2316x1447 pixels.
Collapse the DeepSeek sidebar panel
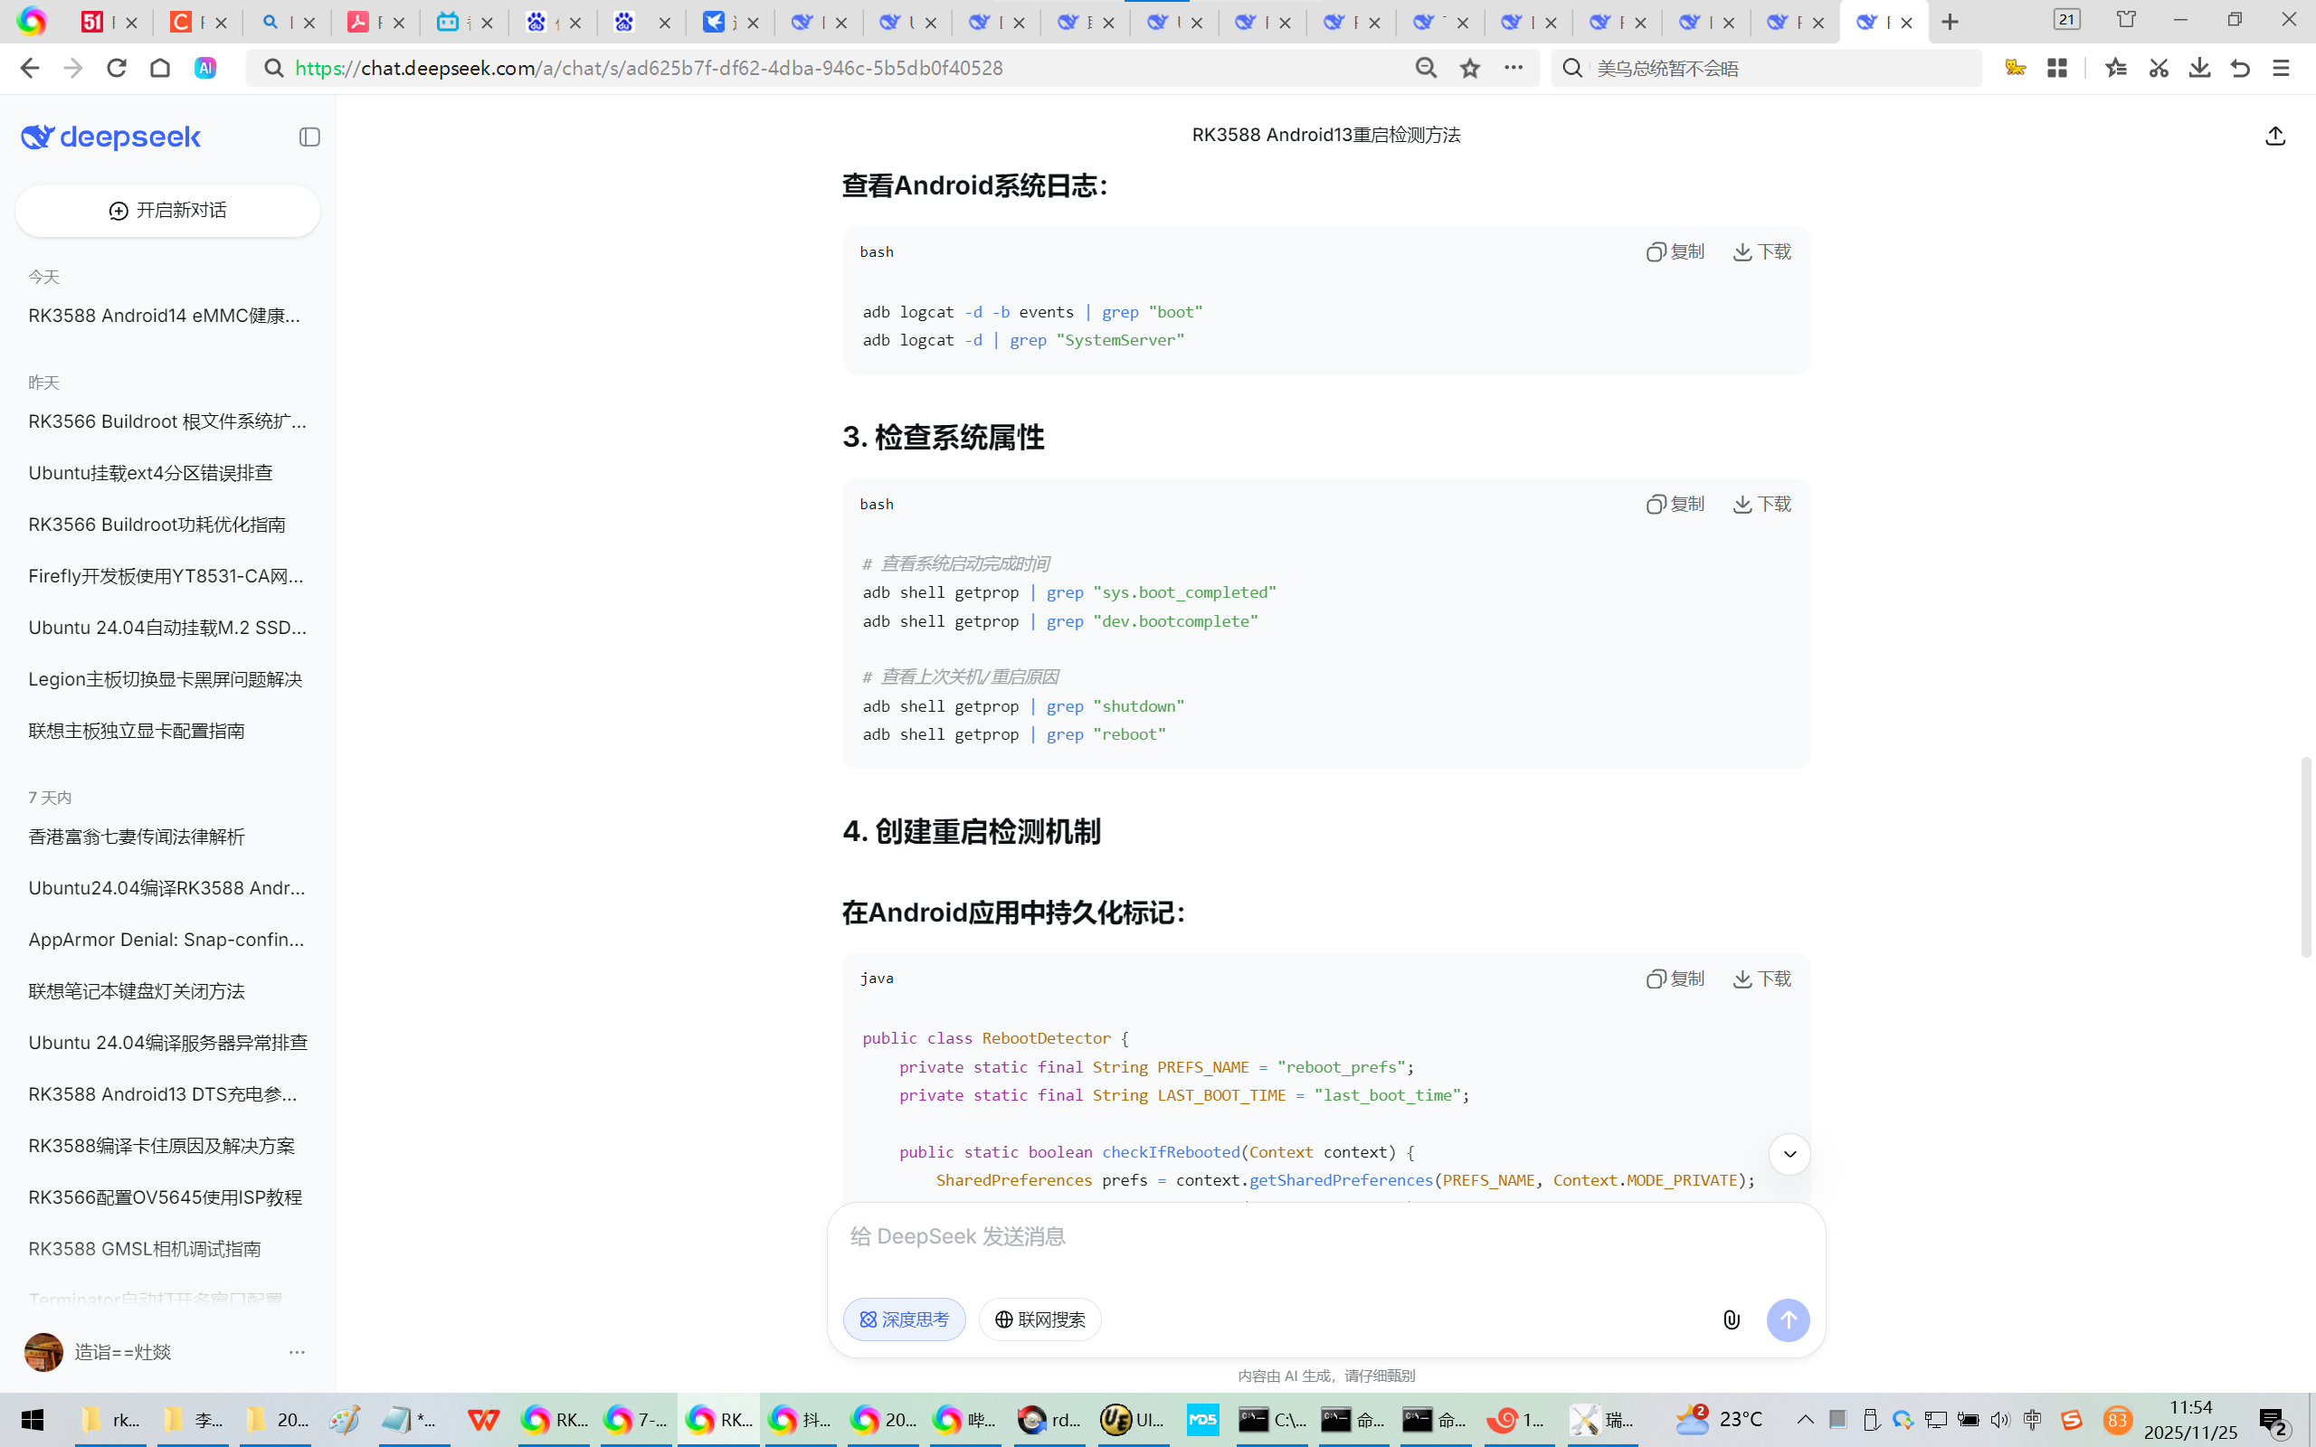click(x=309, y=137)
